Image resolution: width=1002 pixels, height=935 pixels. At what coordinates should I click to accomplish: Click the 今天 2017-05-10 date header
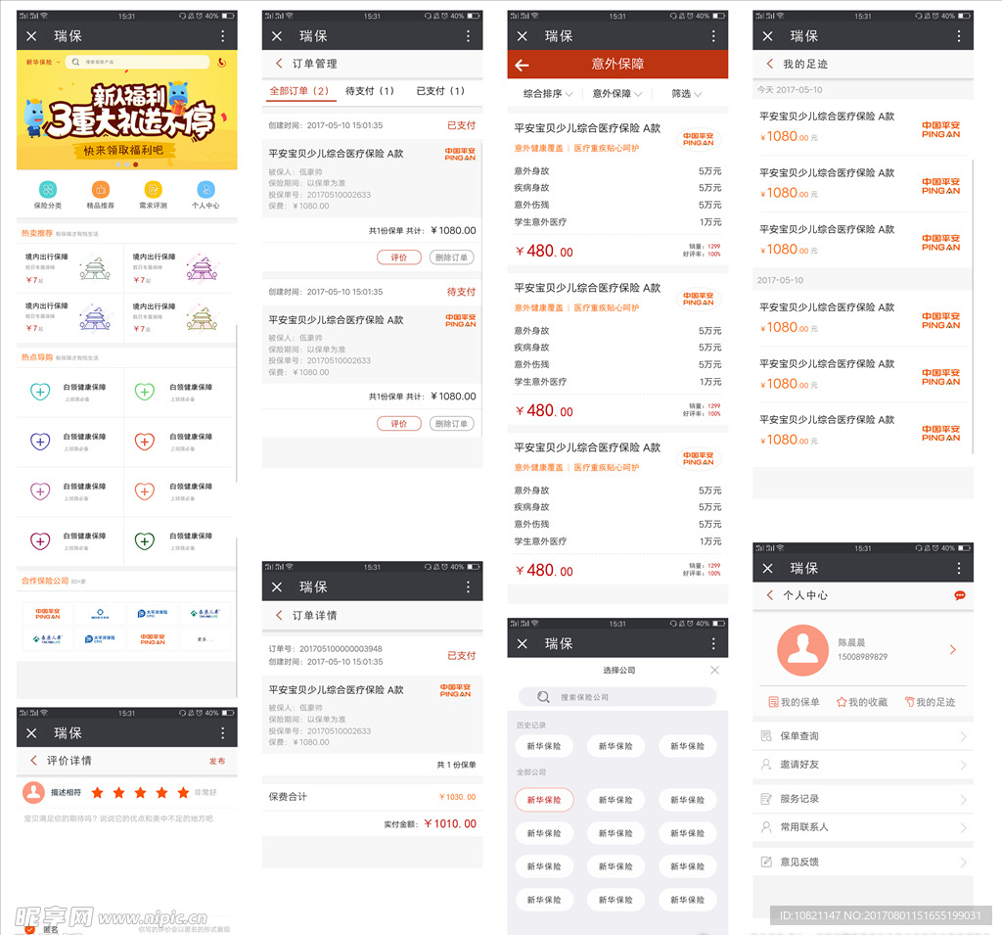pyautogui.click(x=790, y=90)
